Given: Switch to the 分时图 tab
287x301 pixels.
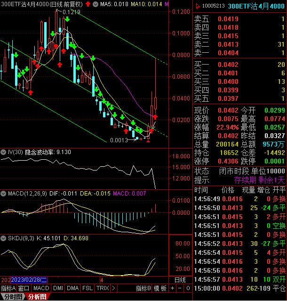Looking at the screenshot, I should pyautogui.click(x=11, y=297).
